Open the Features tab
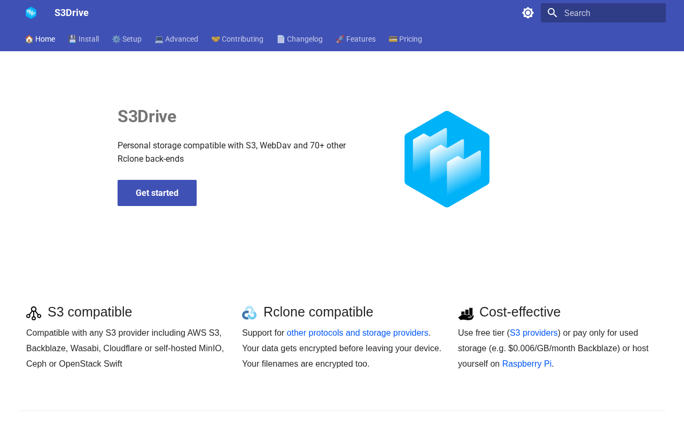 (356, 39)
